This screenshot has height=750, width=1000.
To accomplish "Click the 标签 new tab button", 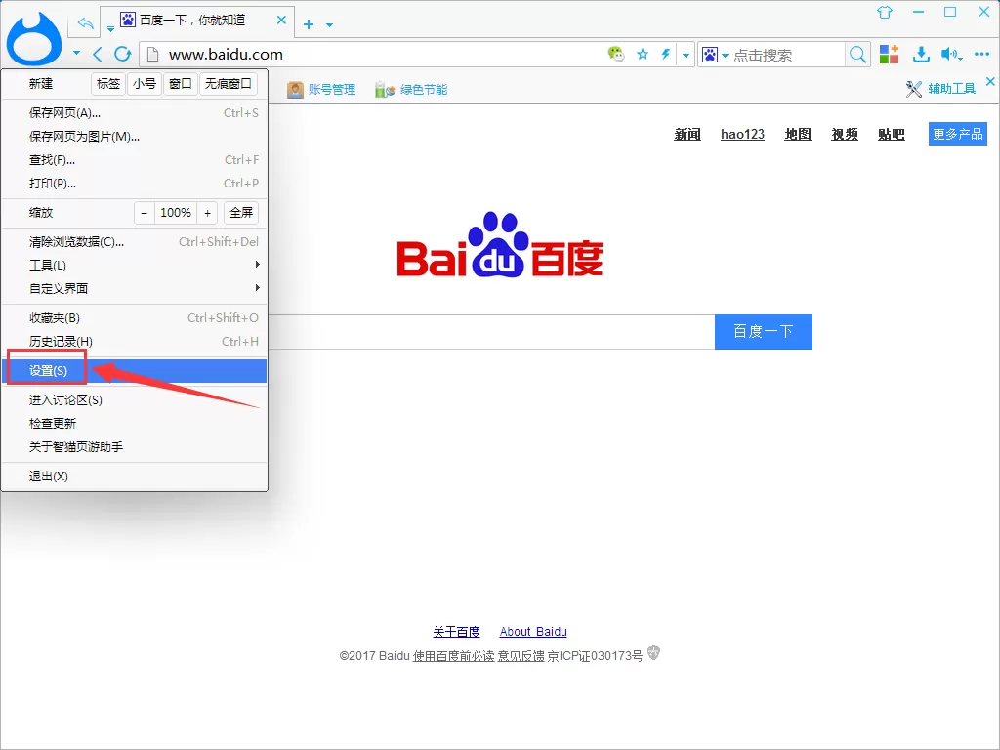I will [108, 84].
